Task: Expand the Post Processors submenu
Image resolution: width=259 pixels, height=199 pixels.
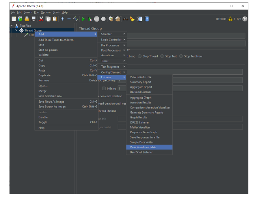Action: [x=112, y=50]
